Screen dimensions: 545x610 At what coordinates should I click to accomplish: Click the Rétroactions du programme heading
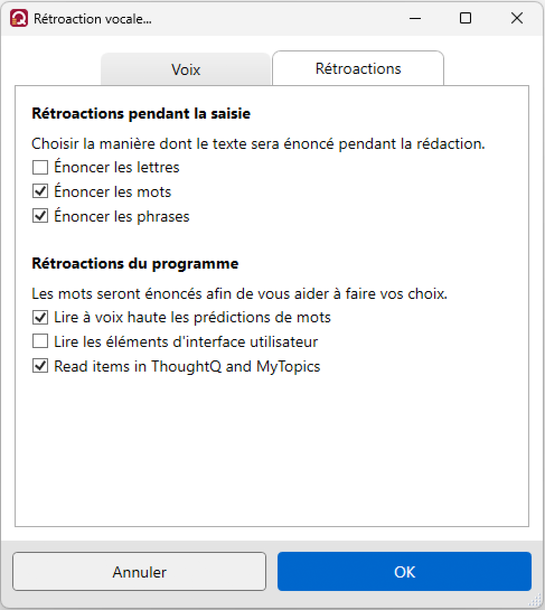pyautogui.click(x=135, y=264)
